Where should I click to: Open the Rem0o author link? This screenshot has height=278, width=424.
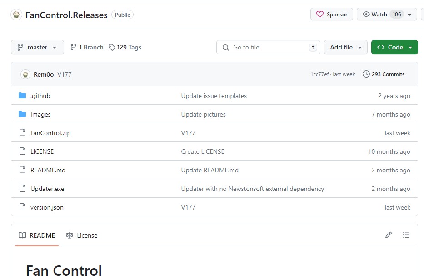(44, 74)
